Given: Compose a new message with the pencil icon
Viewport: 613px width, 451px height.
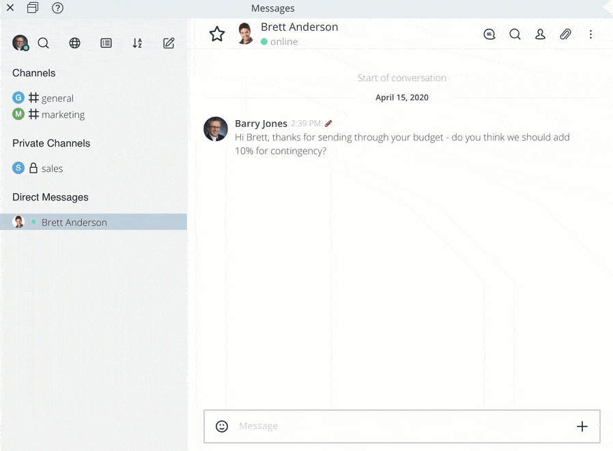Looking at the screenshot, I should point(169,42).
